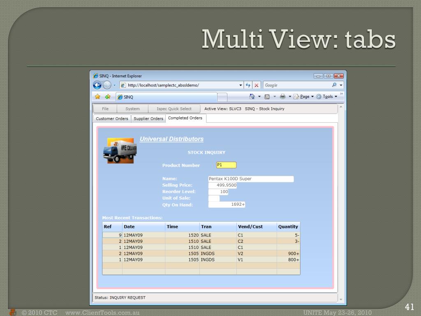Viewport: 421px width, 316px height.
Task: Switch to the Customer Orders tab
Action: coord(112,118)
